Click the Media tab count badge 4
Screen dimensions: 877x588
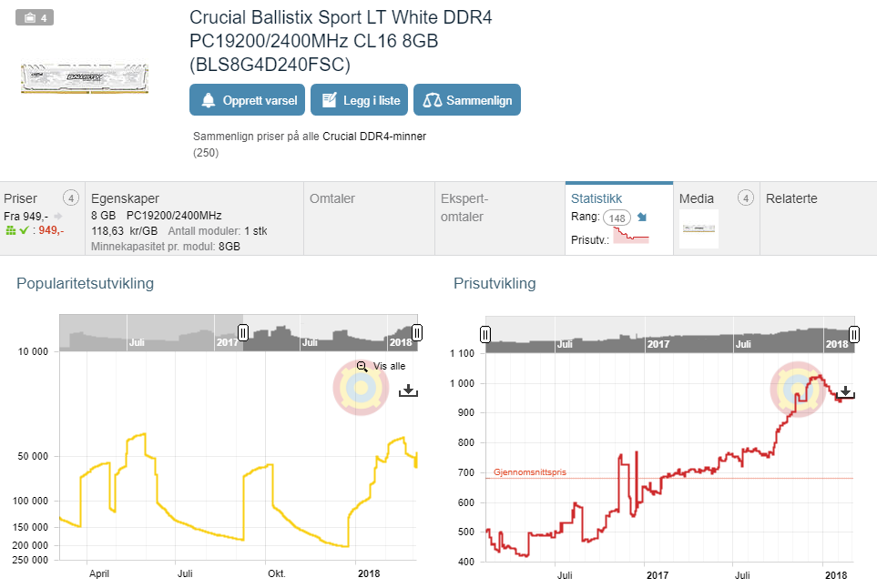(x=746, y=198)
